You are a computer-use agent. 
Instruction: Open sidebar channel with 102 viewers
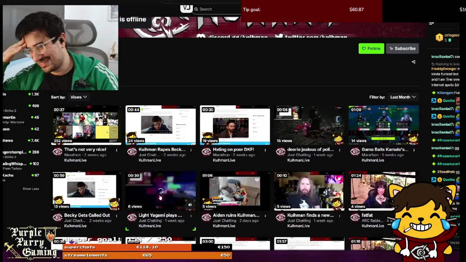[x=21, y=166]
